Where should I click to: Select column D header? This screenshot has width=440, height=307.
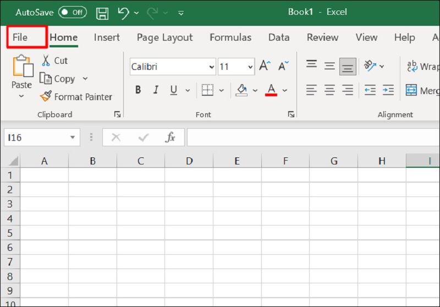[x=189, y=161]
